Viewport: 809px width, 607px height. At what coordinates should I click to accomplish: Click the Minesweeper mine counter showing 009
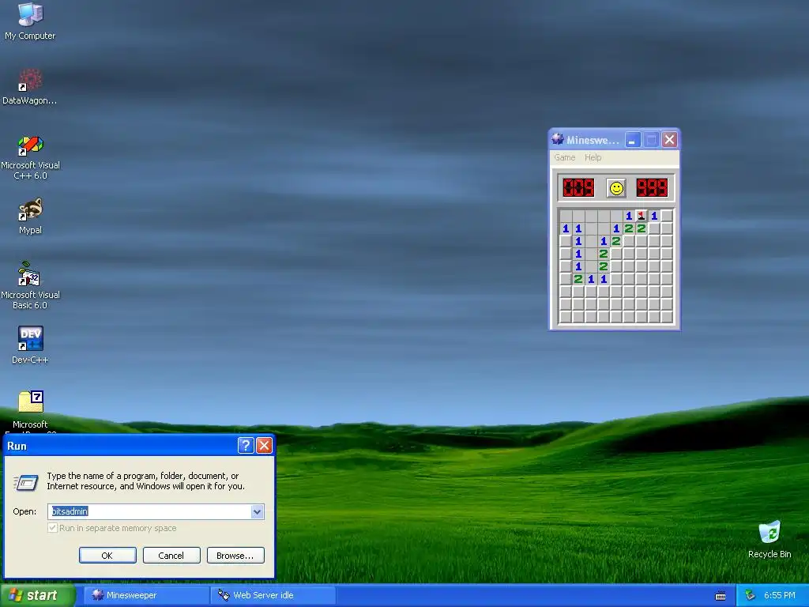coord(578,188)
